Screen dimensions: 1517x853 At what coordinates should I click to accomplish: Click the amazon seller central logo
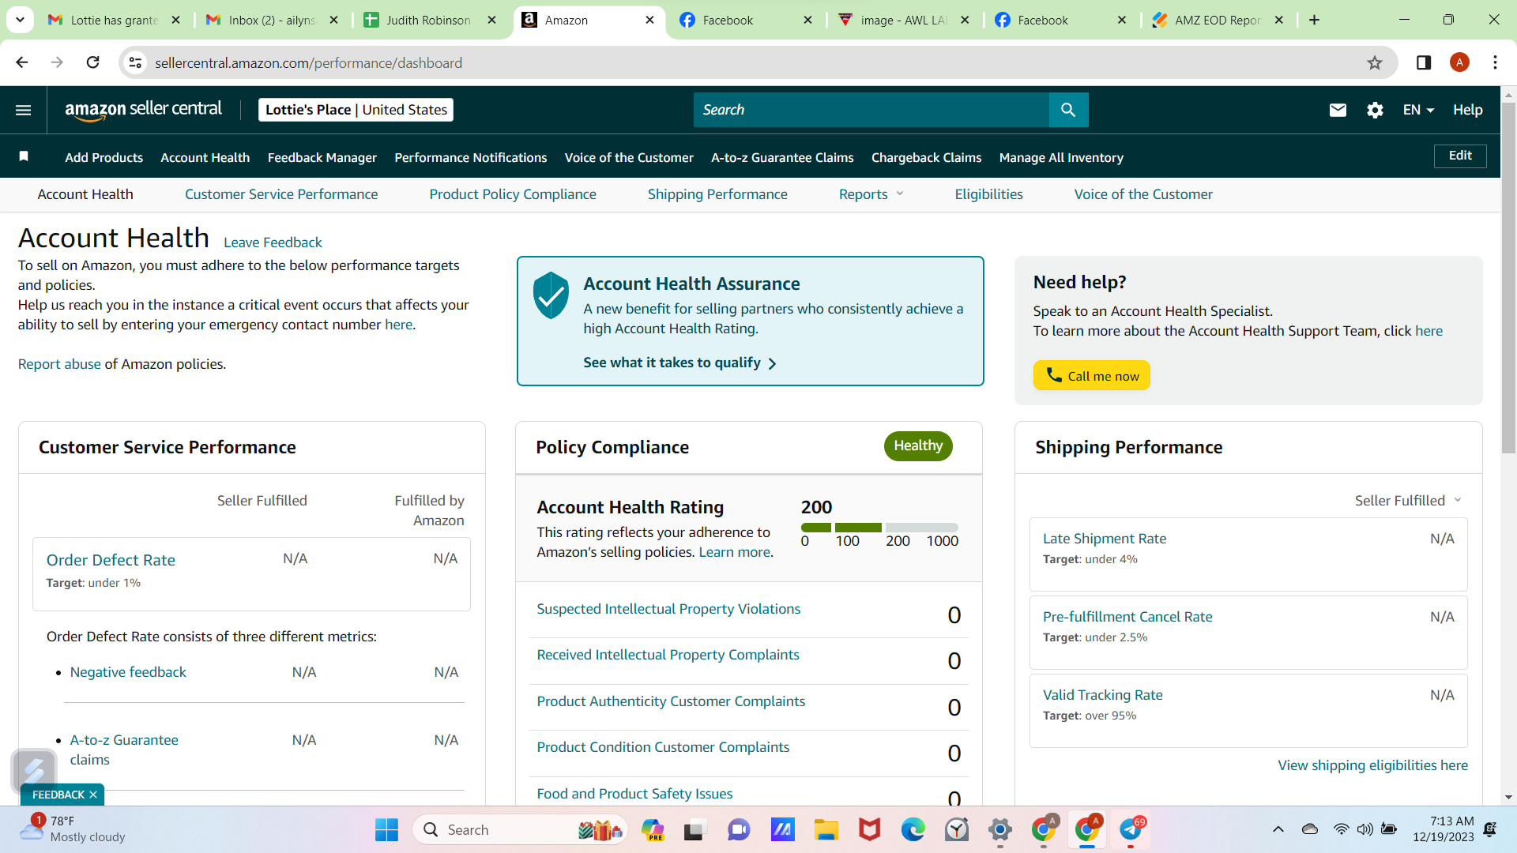click(143, 110)
